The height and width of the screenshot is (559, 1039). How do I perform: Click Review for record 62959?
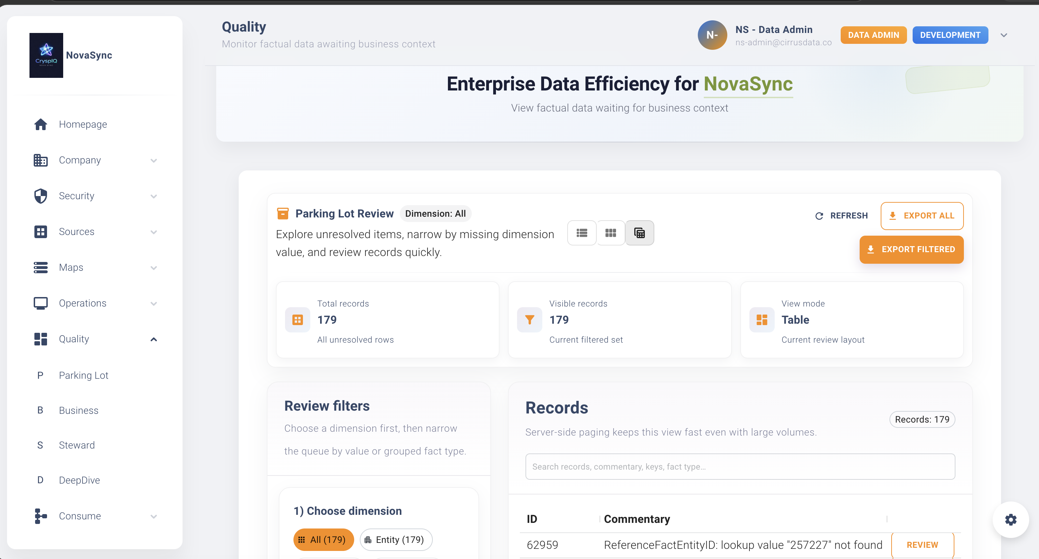pos(922,545)
